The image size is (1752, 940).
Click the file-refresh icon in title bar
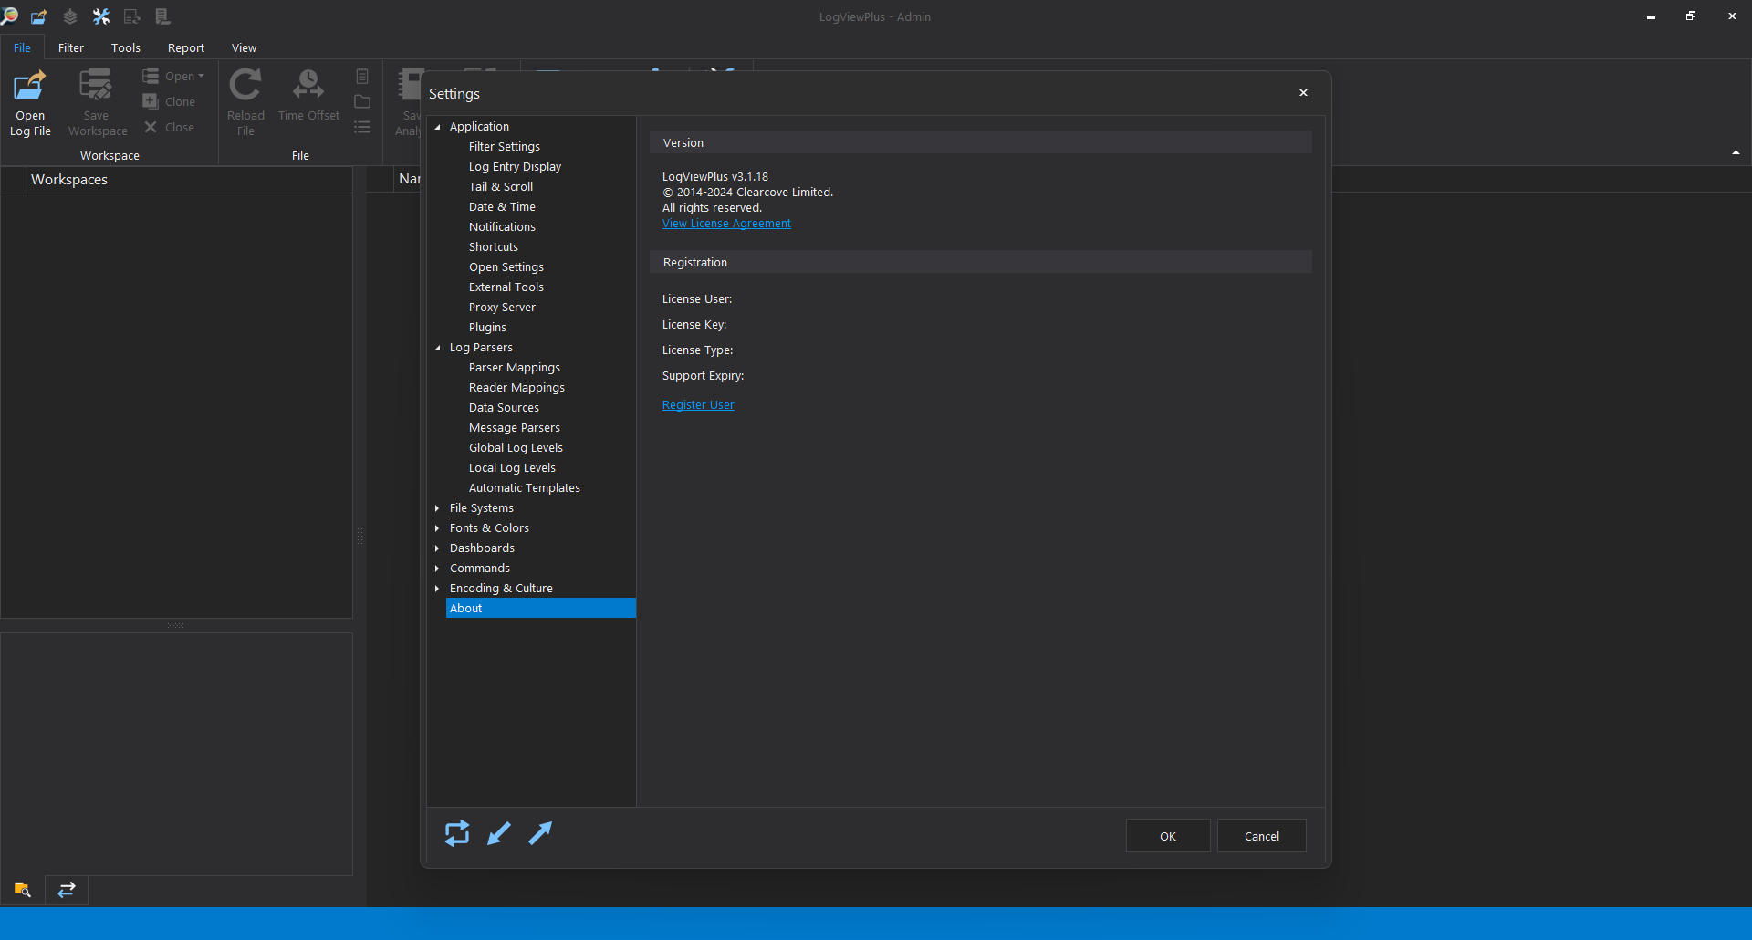click(x=132, y=16)
